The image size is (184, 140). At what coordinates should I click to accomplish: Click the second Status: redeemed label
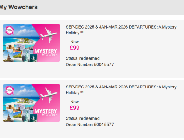pos(83,118)
